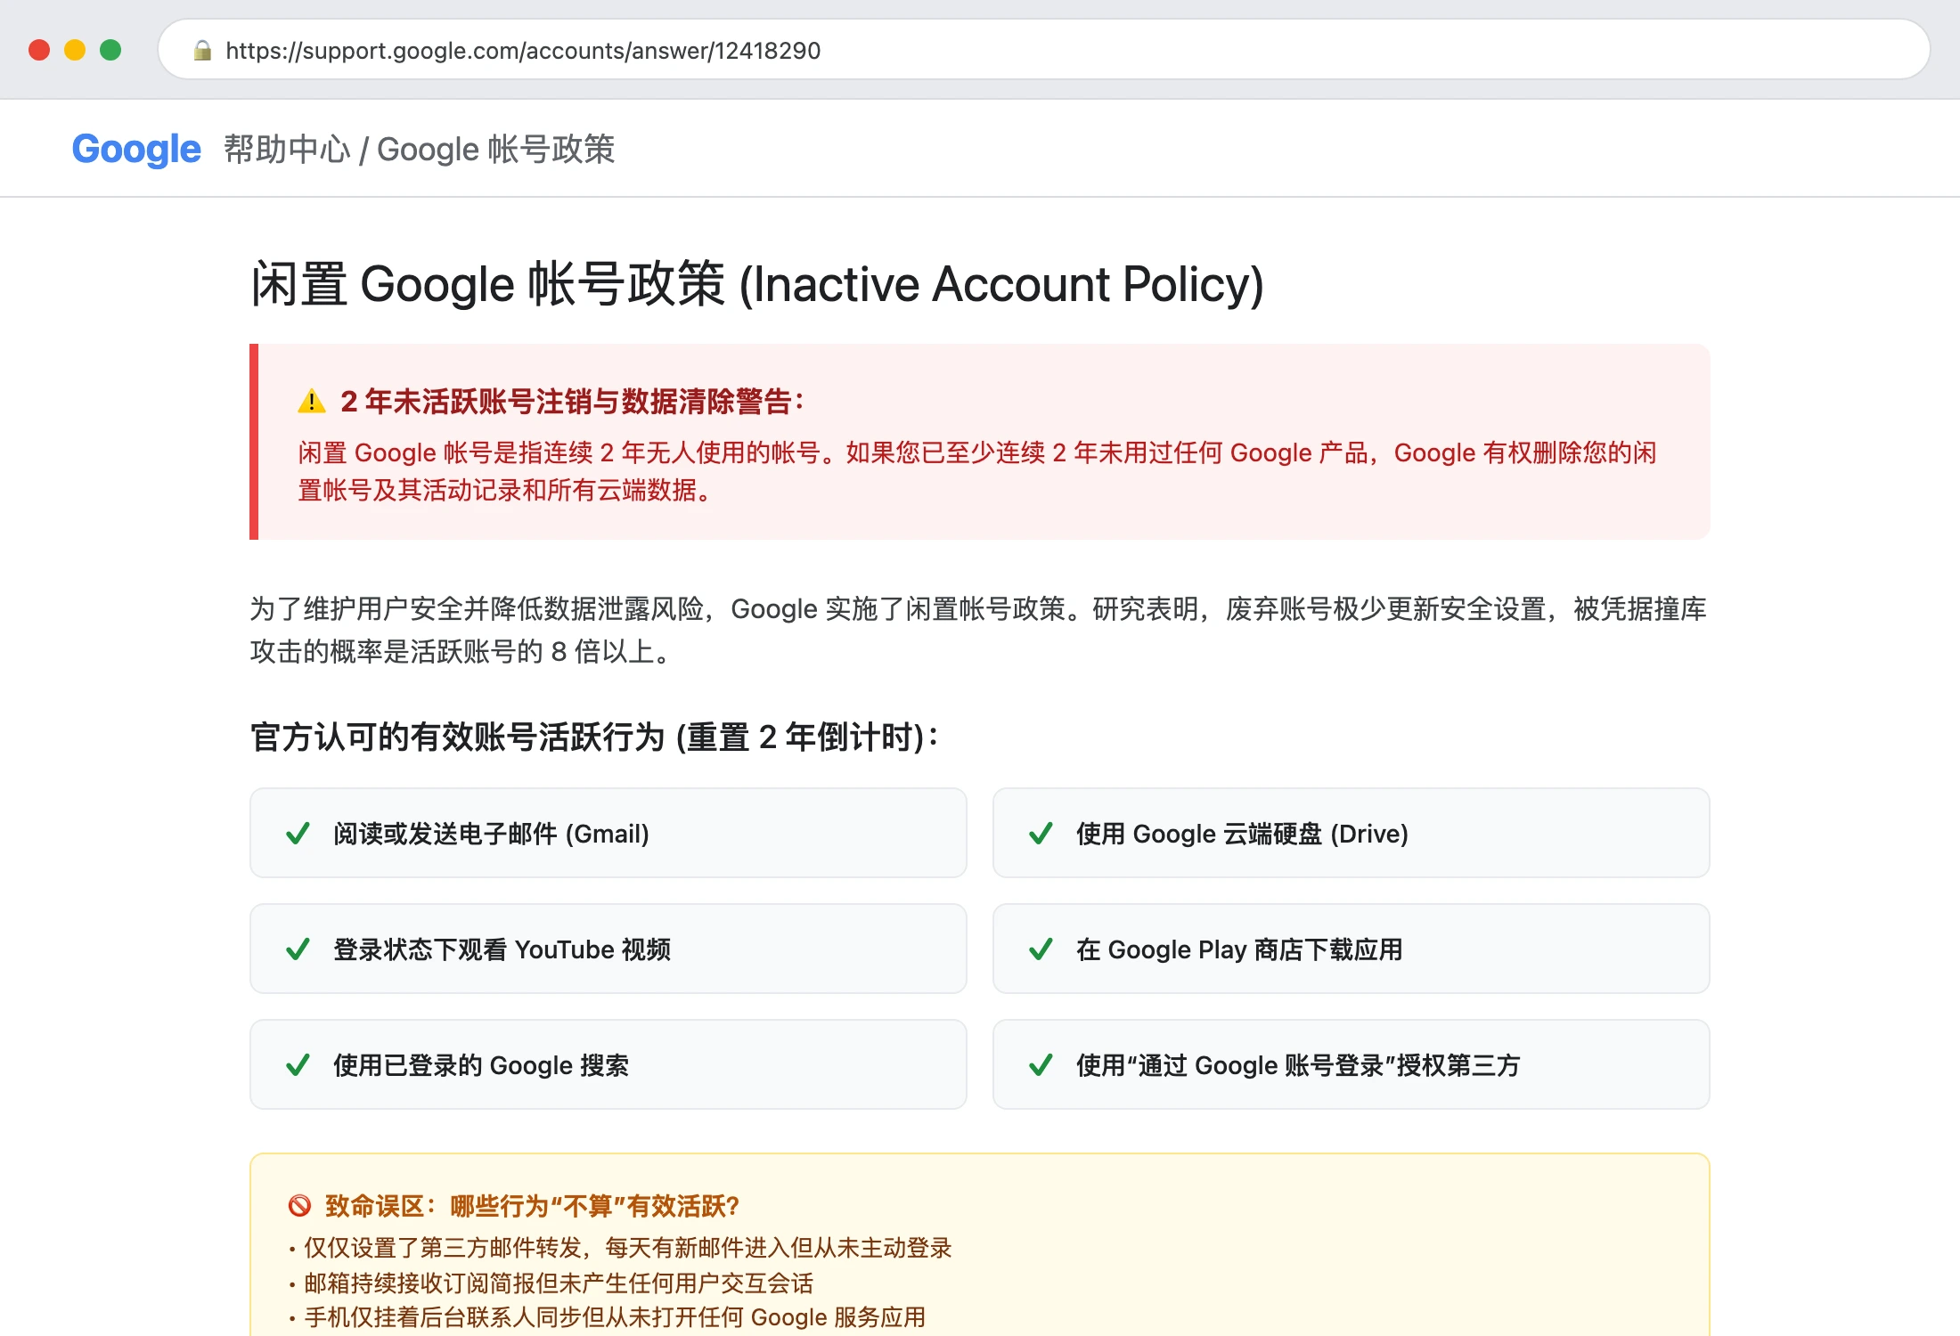The height and width of the screenshot is (1336, 1960).
Task: Select card 阅读或发送电子邮件 (Gmail)
Action: 608,833
